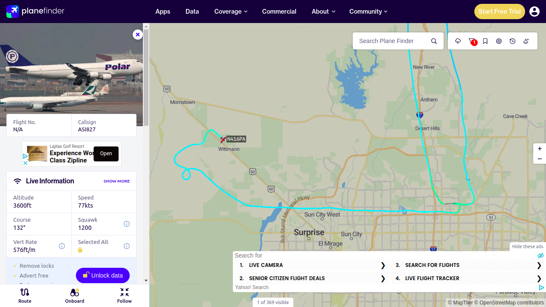The width and height of the screenshot is (546, 307).
Task: Open the LIVE CAMERA search result
Action: point(312,265)
